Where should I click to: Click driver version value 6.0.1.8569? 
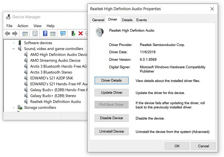pos(148,59)
